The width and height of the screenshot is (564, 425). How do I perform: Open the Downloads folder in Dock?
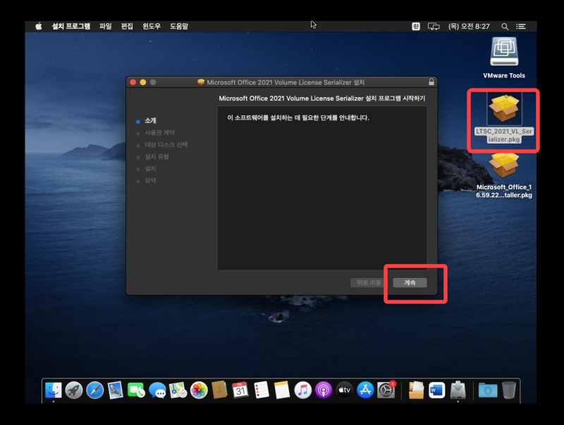tap(488, 390)
